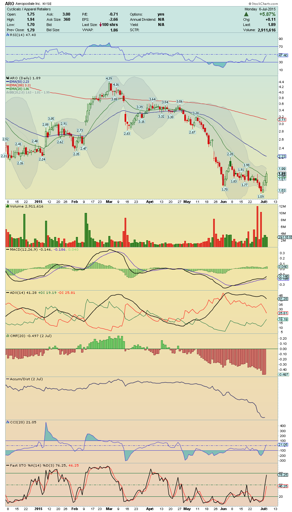Click the Monday 6-Jul-2015 date text
292x512 pixels.
(x=260, y=9)
